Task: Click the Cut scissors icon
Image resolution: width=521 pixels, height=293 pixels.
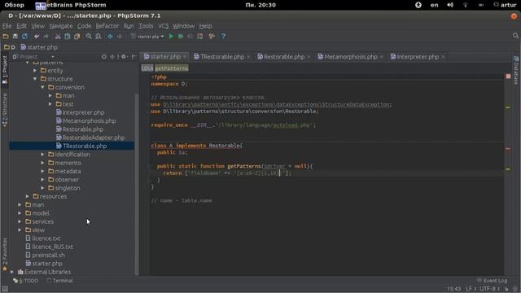Action: 58,36
